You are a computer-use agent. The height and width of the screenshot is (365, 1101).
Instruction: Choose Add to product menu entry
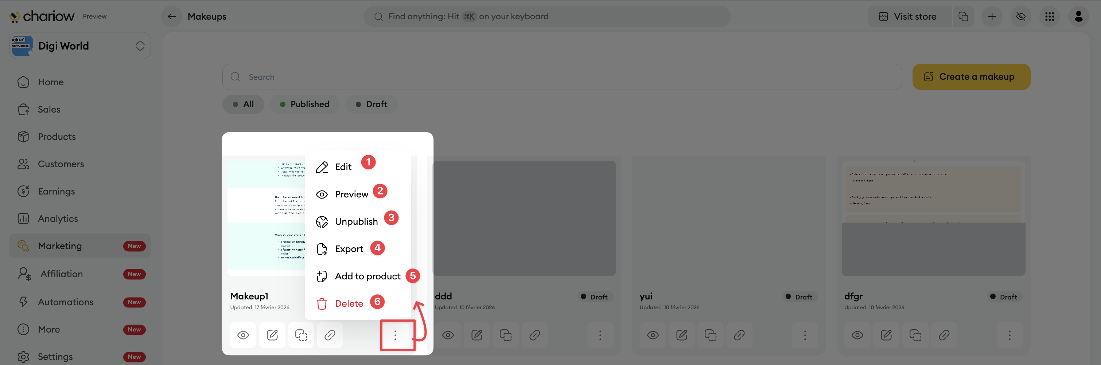pyautogui.click(x=367, y=276)
